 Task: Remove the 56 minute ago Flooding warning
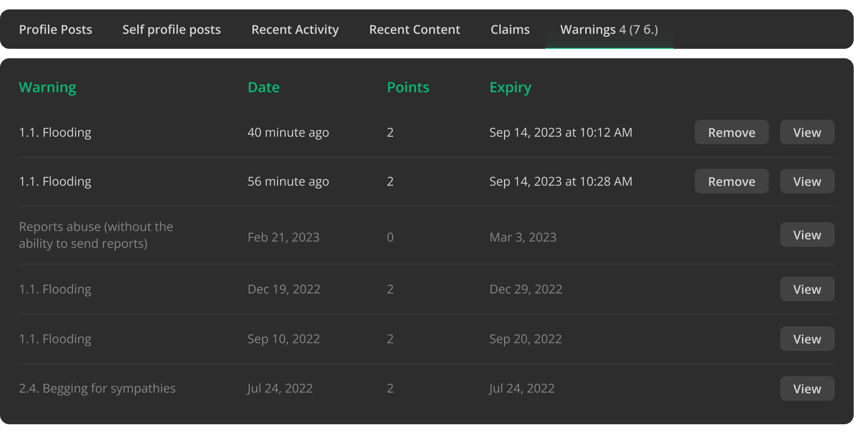pyautogui.click(x=731, y=182)
